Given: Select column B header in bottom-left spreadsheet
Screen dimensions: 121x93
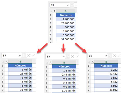Looking at the screenshot, I should (20, 61).
